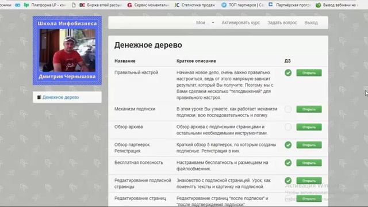Click 'Открыть' in Обзор архива row
The width and height of the screenshot is (368, 207).
coord(309,127)
